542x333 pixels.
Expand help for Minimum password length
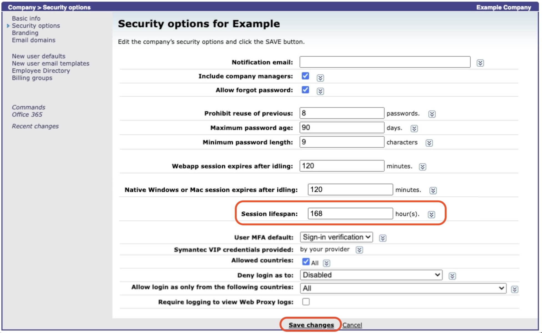click(429, 143)
